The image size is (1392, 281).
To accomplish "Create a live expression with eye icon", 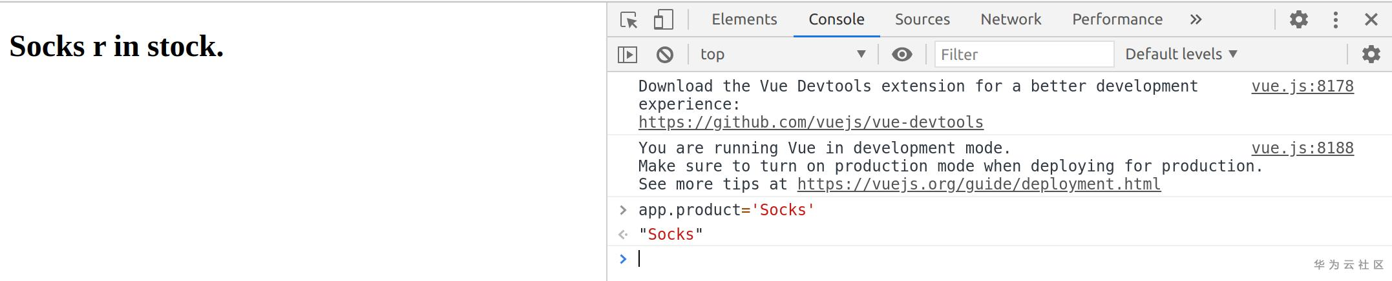I will [902, 55].
